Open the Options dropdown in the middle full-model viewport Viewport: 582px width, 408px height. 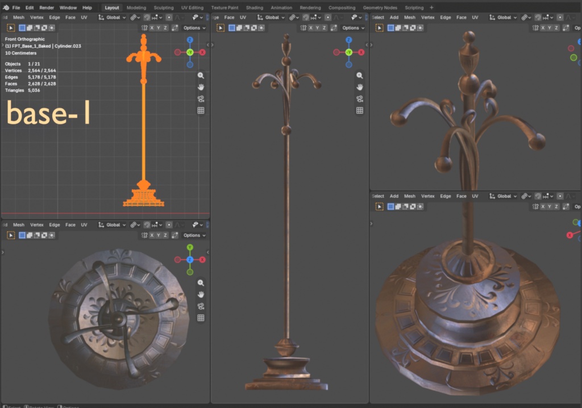353,28
